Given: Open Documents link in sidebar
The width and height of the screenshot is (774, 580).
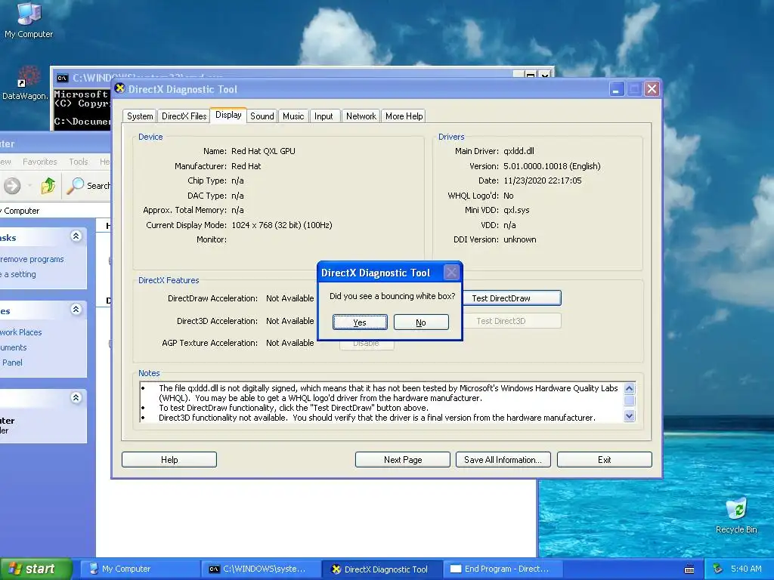Looking at the screenshot, I should 14,347.
